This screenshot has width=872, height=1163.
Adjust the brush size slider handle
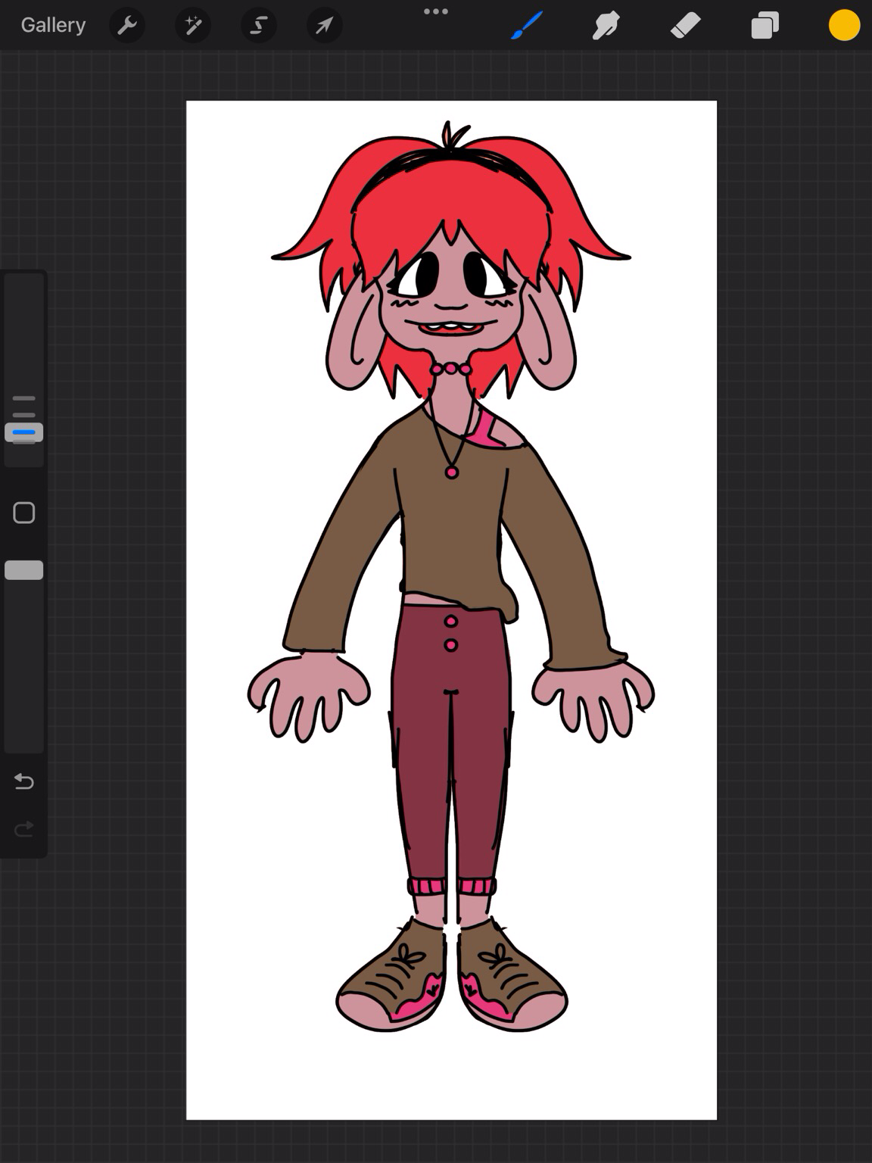(x=24, y=432)
